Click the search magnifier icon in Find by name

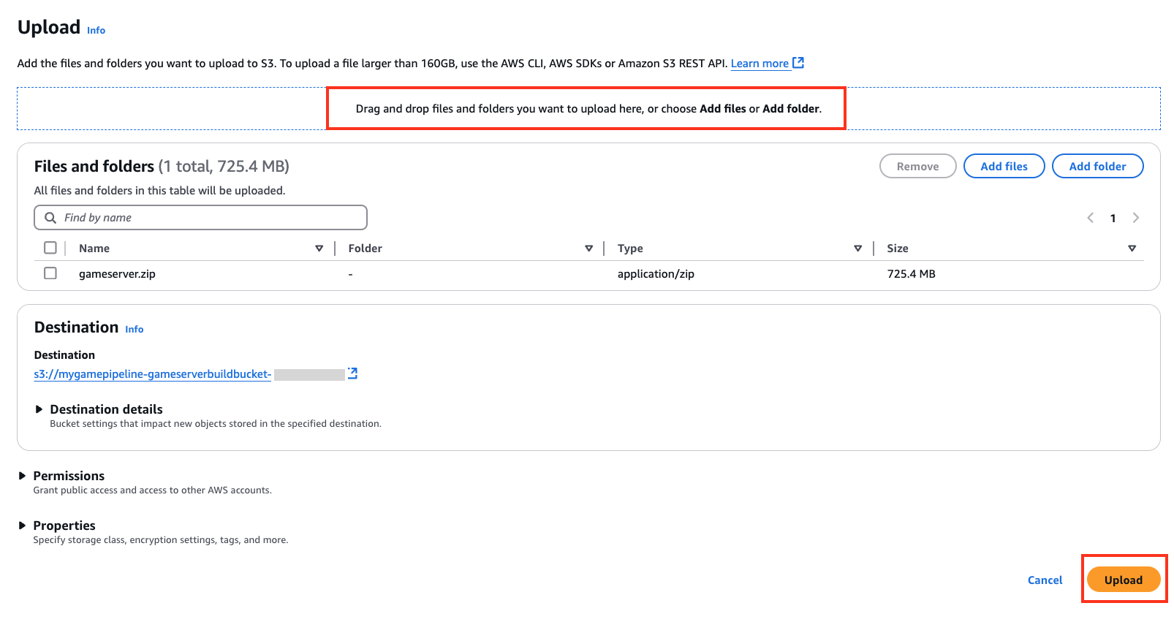[x=50, y=218]
